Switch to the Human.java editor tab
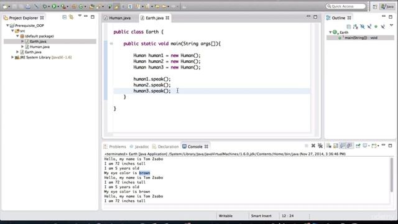Image resolution: width=398 pixels, height=224 pixels. click(118, 18)
